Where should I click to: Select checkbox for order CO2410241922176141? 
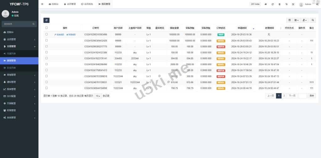pos(47,58)
